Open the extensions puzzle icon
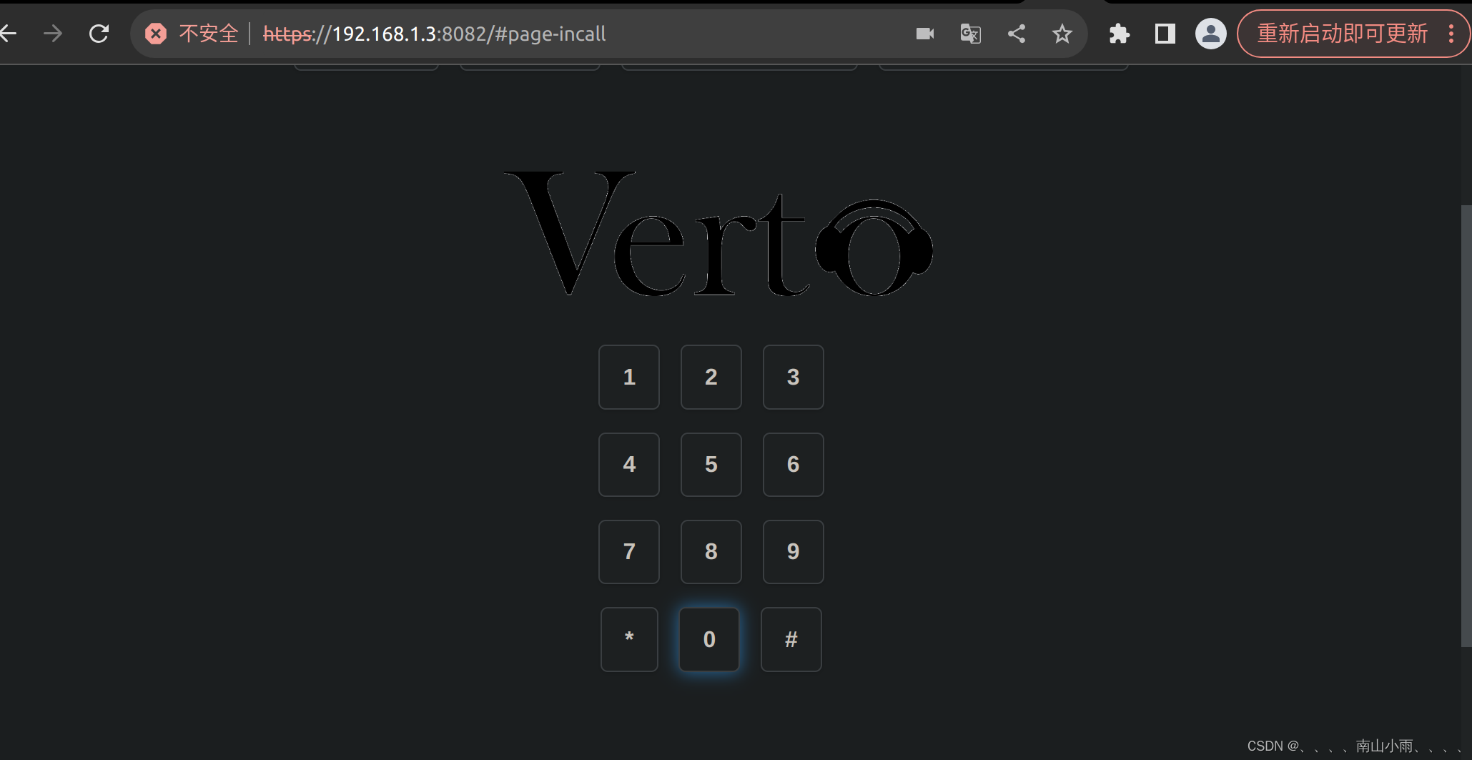This screenshot has width=1472, height=760. pyautogui.click(x=1119, y=34)
